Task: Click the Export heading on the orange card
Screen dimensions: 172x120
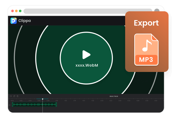Action: coord(146,23)
